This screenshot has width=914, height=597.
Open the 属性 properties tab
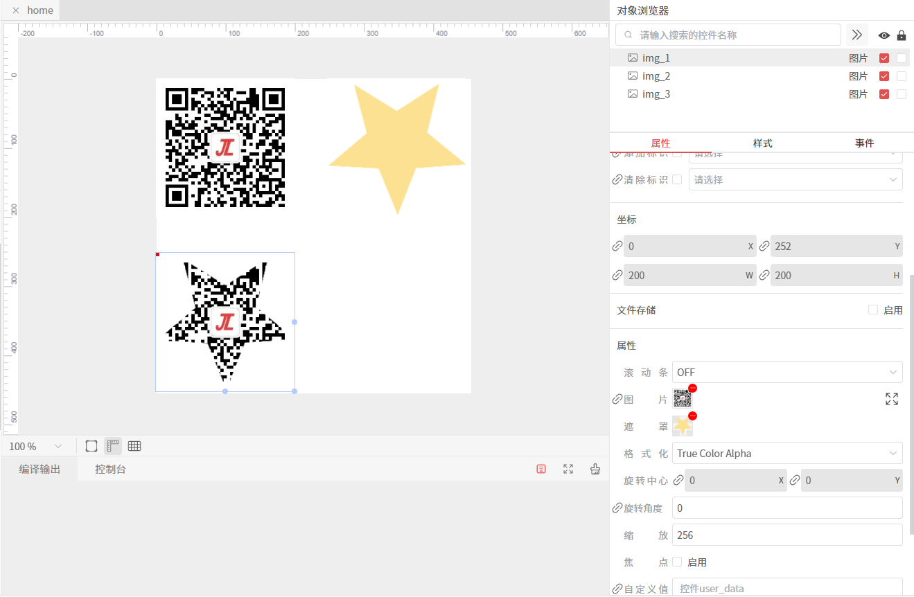click(x=660, y=143)
